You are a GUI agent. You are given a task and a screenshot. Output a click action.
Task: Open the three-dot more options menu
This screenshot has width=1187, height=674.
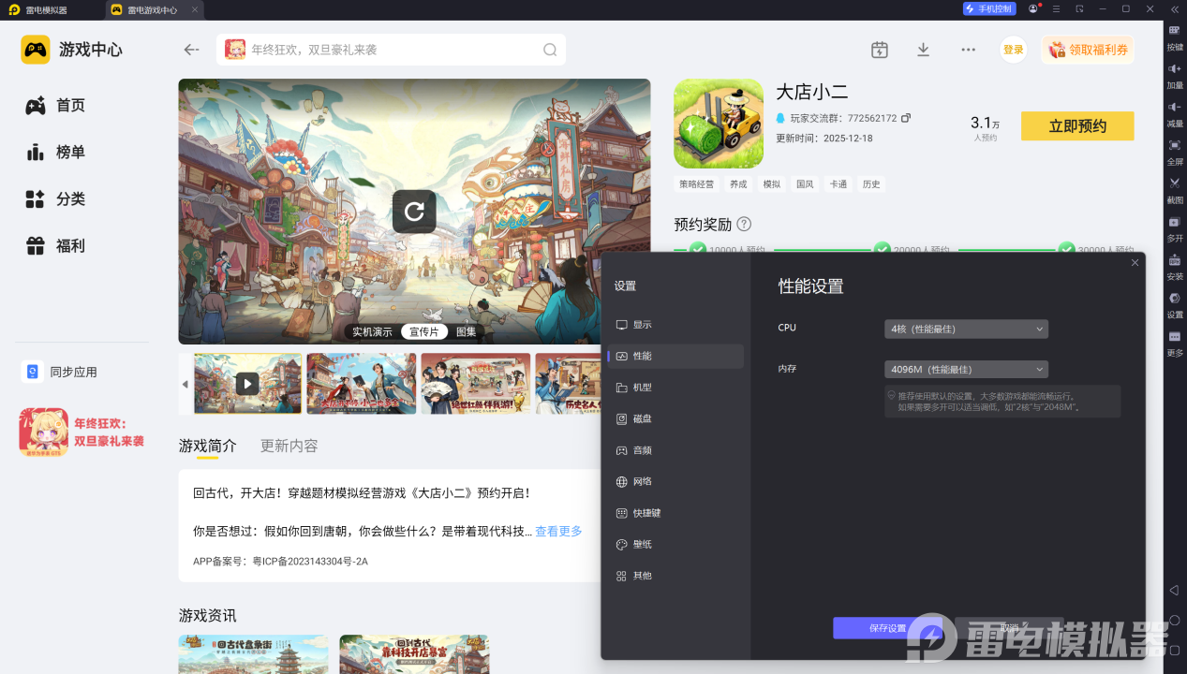[968, 50]
